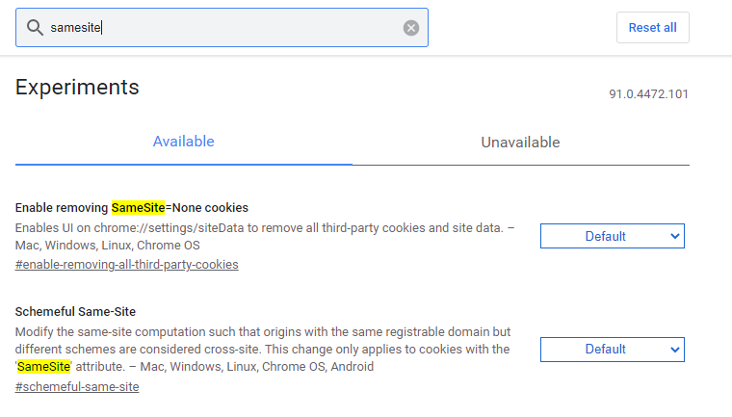Click the highlighted SameSite word in the first flag title

point(140,207)
